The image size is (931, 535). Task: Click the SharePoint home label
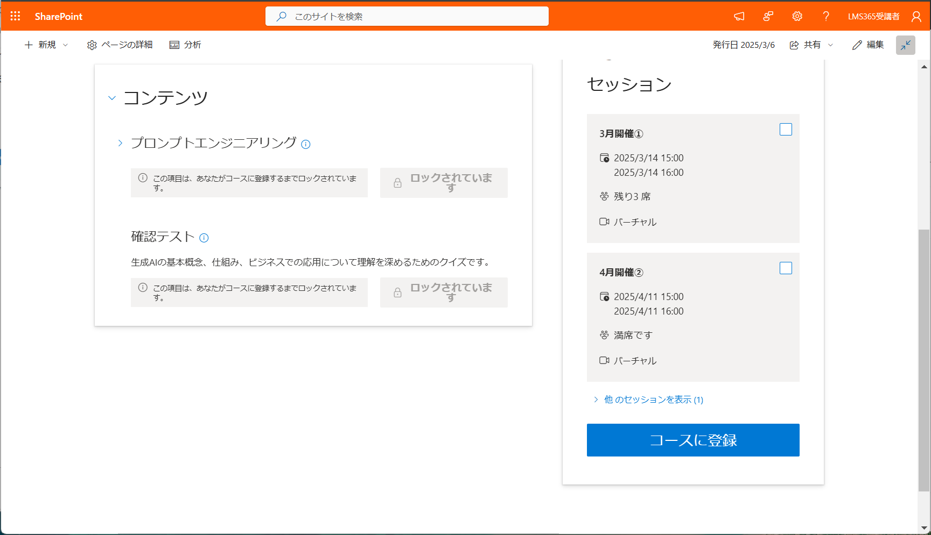pyautogui.click(x=59, y=17)
